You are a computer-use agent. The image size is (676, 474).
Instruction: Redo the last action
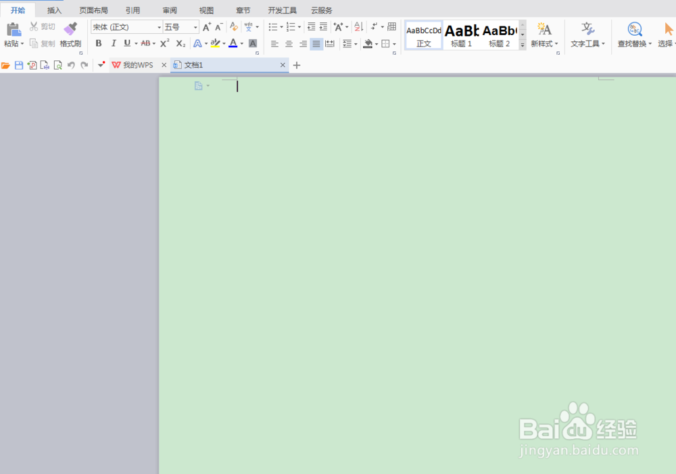(84, 65)
